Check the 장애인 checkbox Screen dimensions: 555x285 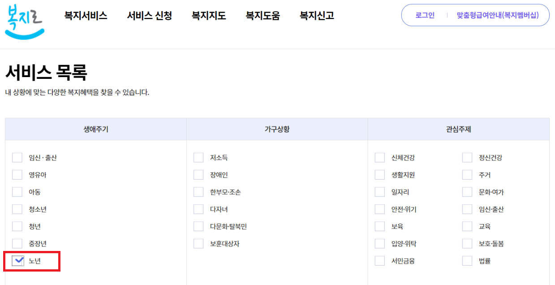click(x=198, y=174)
